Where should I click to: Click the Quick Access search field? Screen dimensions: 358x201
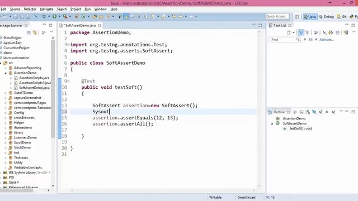coord(277,16)
